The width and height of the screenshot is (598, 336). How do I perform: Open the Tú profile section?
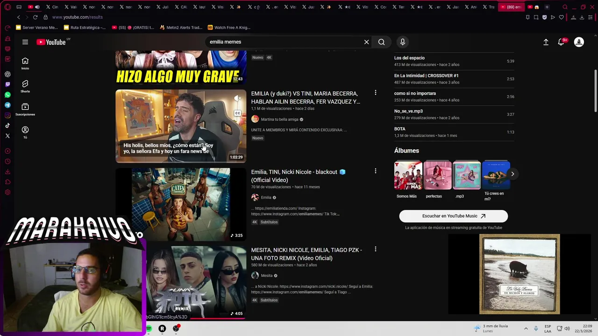[25, 132]
